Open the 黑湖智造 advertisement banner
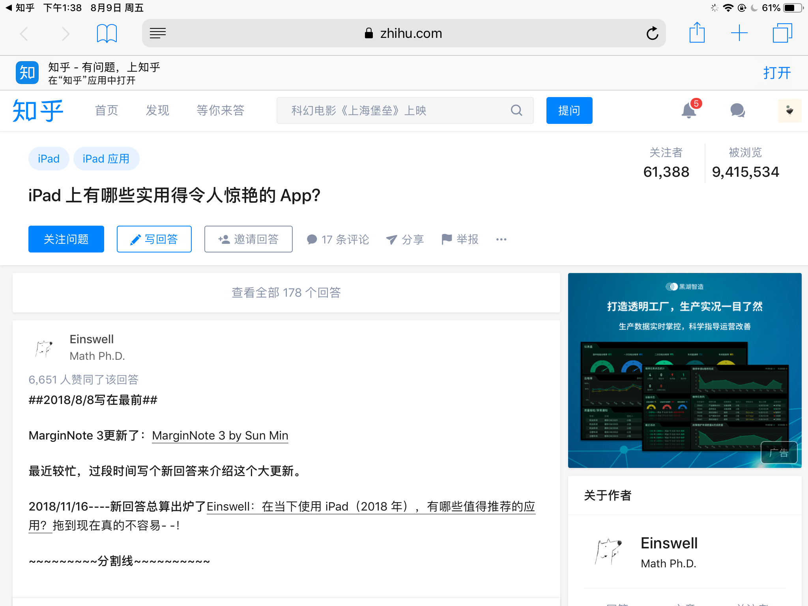The height and width of the screenshot is (606, 808). pos(685,370)
